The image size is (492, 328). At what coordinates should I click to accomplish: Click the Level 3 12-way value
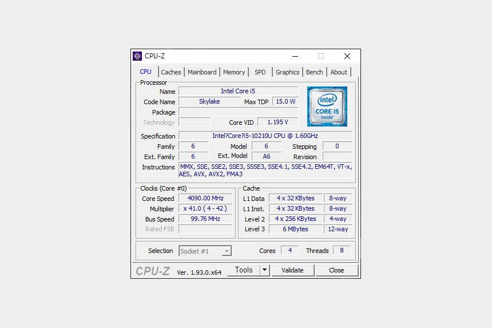point(338,229)
